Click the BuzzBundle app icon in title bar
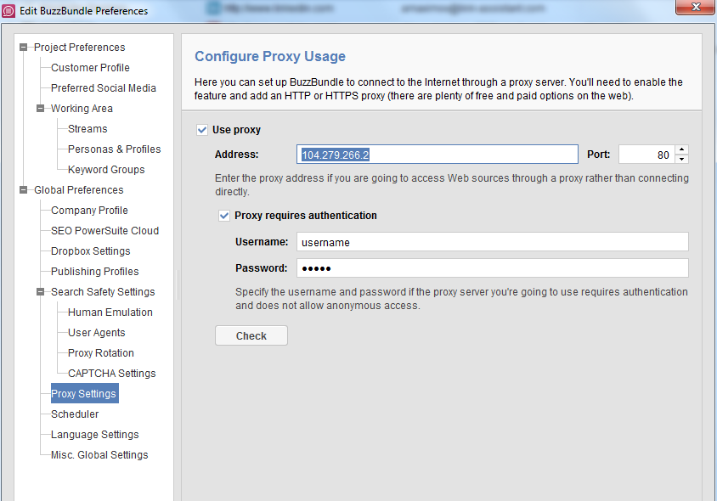This screenshot has width=717, height=501. [8, 10]
